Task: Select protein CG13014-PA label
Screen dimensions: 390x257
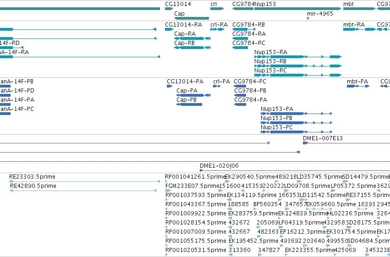Action: pyautogui.click(x=185, y=82)
